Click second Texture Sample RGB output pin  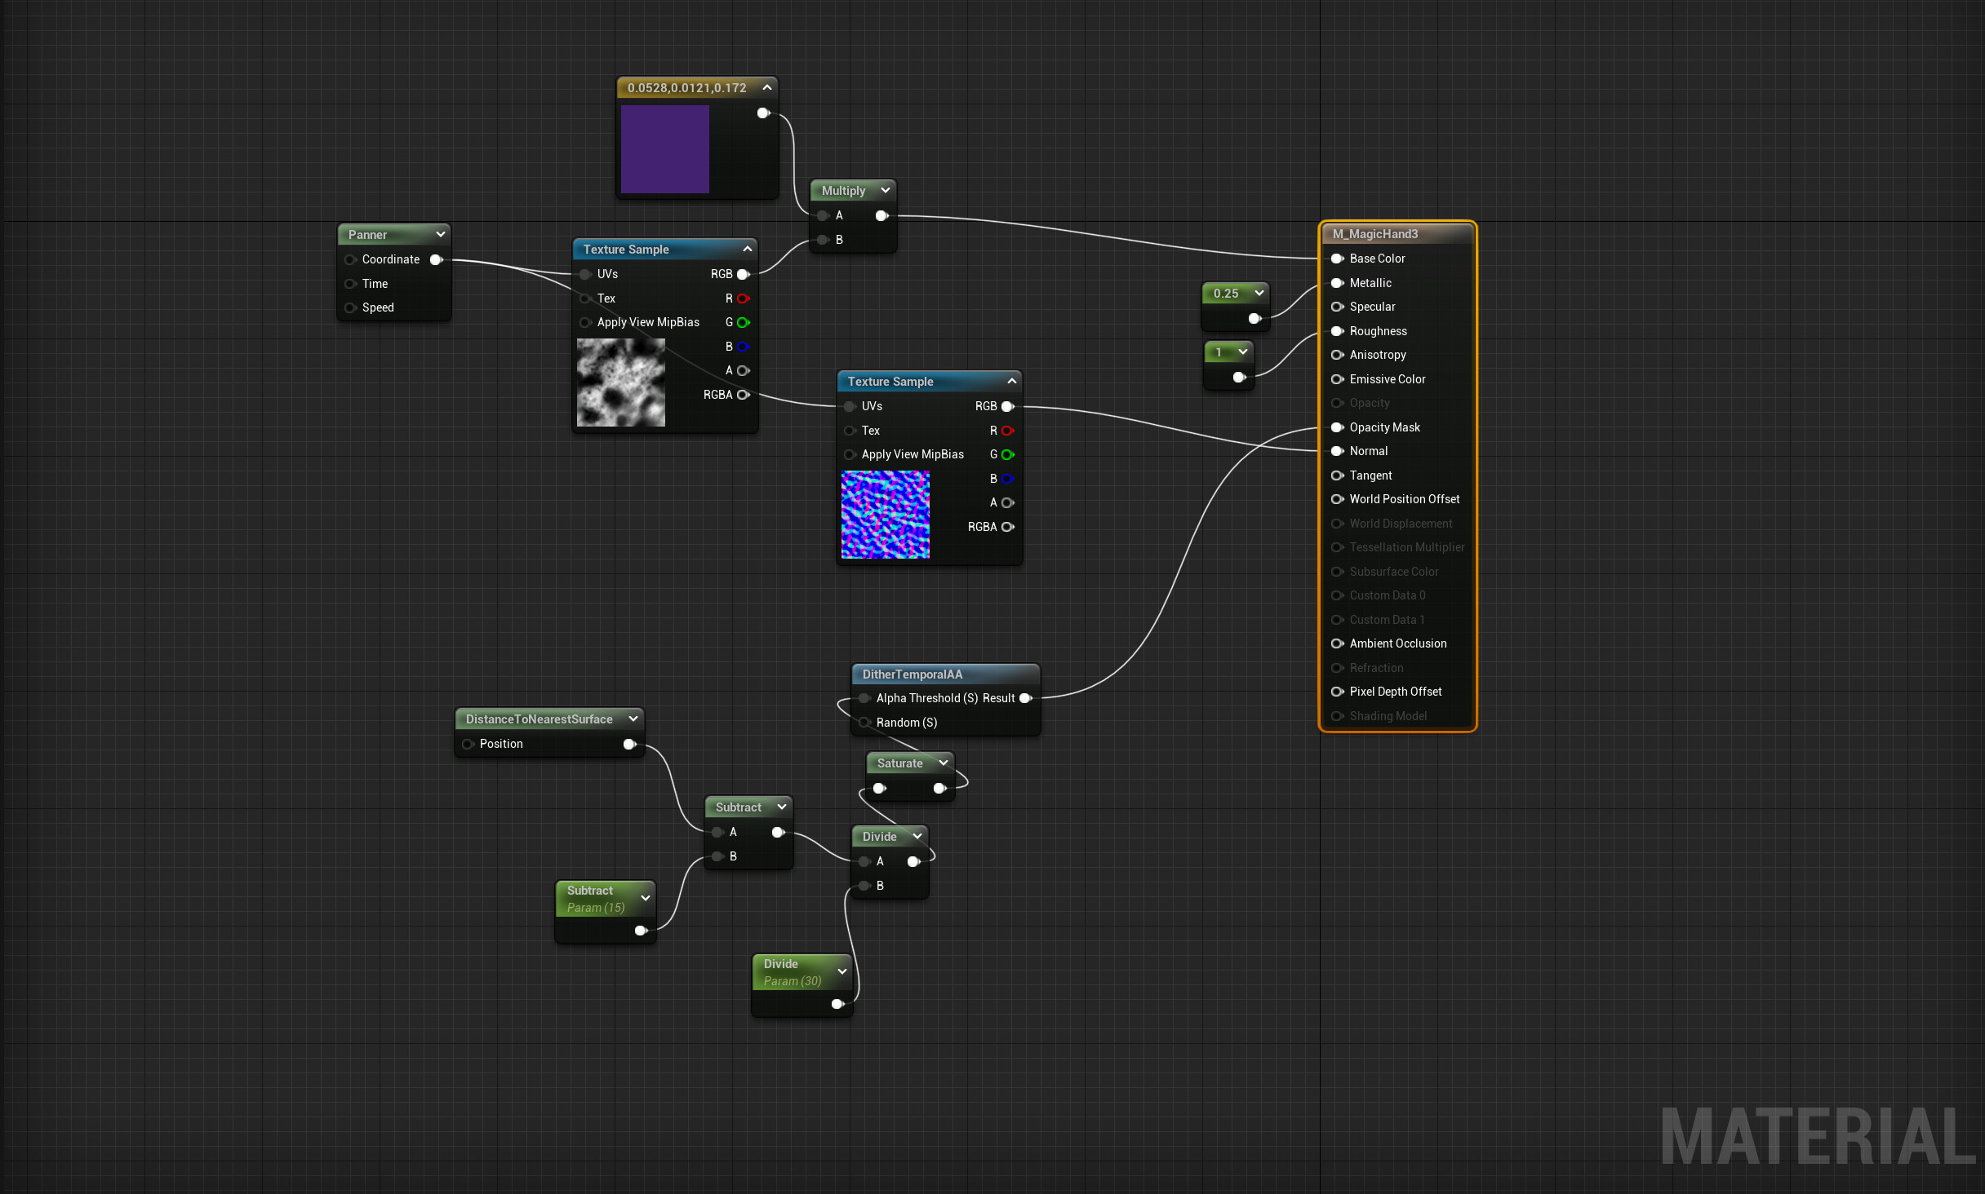(x=1007, y=406)
